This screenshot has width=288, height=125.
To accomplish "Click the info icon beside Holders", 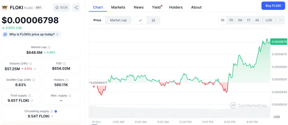I will [x=67, y=80].
